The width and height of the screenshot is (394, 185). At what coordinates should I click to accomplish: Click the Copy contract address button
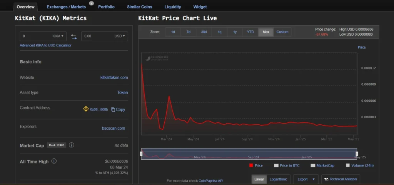tap(118, 109)
